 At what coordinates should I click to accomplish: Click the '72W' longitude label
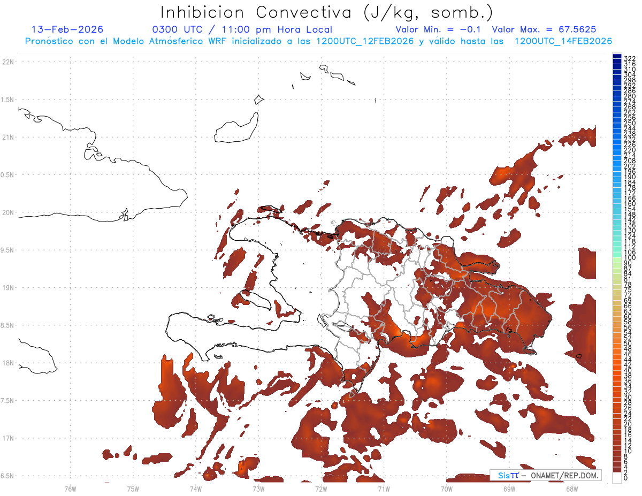(321, 489)
